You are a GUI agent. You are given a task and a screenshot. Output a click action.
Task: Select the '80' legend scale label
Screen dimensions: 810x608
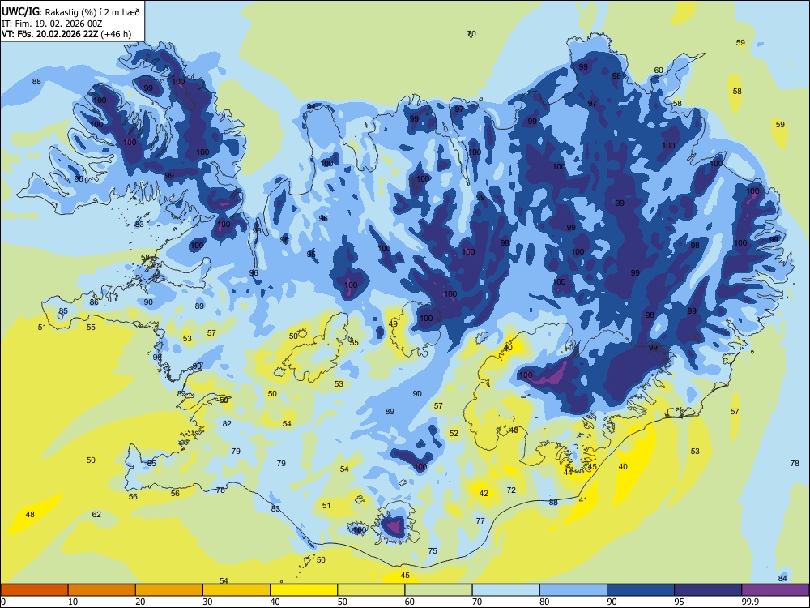coord(544,602)
